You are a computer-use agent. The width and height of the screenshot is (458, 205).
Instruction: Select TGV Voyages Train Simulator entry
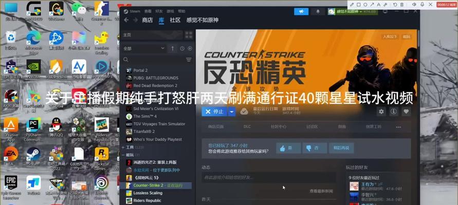(159, 124)
